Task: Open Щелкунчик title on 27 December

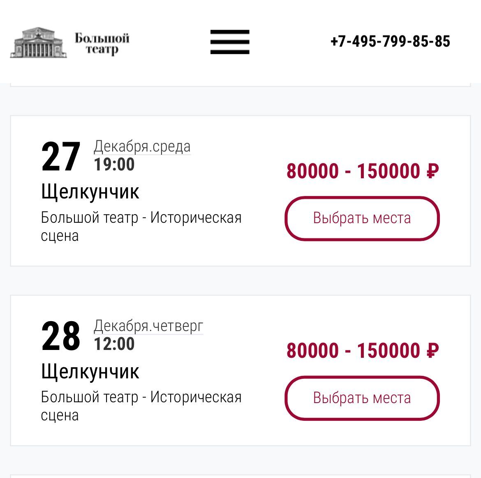Action: (x=90, y=192)
